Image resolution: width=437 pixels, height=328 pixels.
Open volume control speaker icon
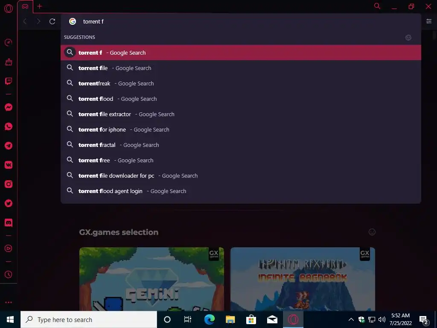[x=382, y=319]
